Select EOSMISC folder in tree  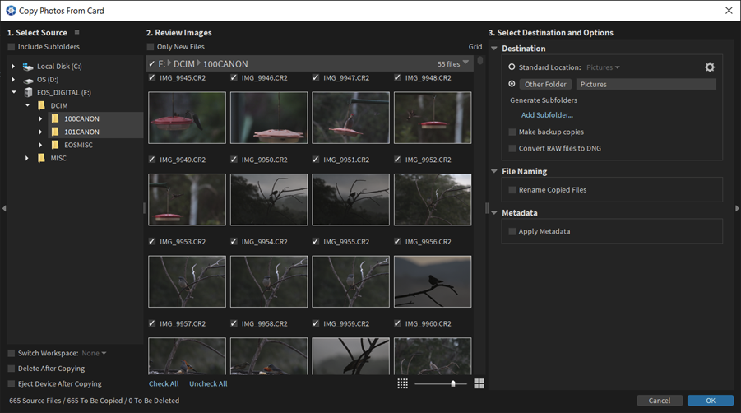click(x=78, y=145)
